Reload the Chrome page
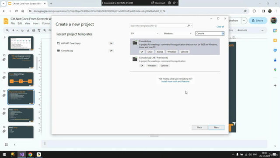Image resolution: width=280 pixels, height=158 pixels. pyautogui.click(x=17, y=11)
